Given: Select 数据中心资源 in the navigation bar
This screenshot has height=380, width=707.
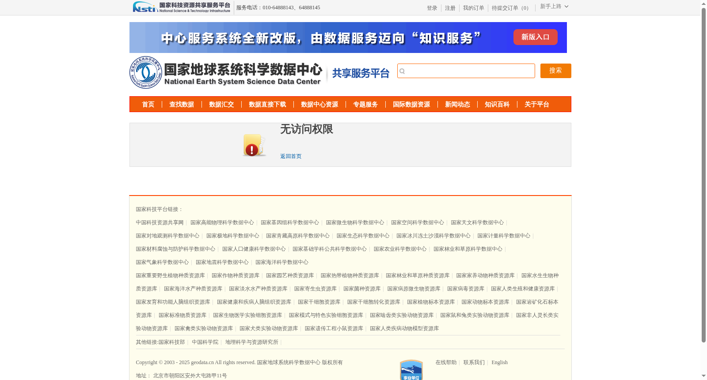Looking at the screenshot, I should coord(319,105).
